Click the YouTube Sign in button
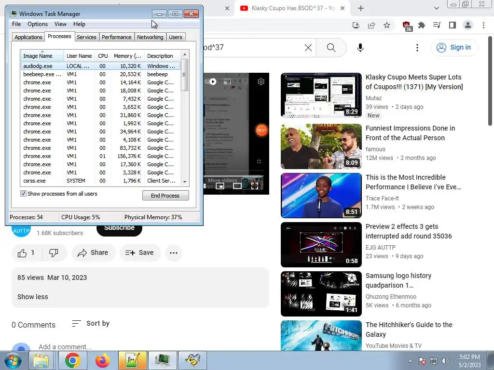This screenshot has height=370, width=494. [x=454, y=48]
